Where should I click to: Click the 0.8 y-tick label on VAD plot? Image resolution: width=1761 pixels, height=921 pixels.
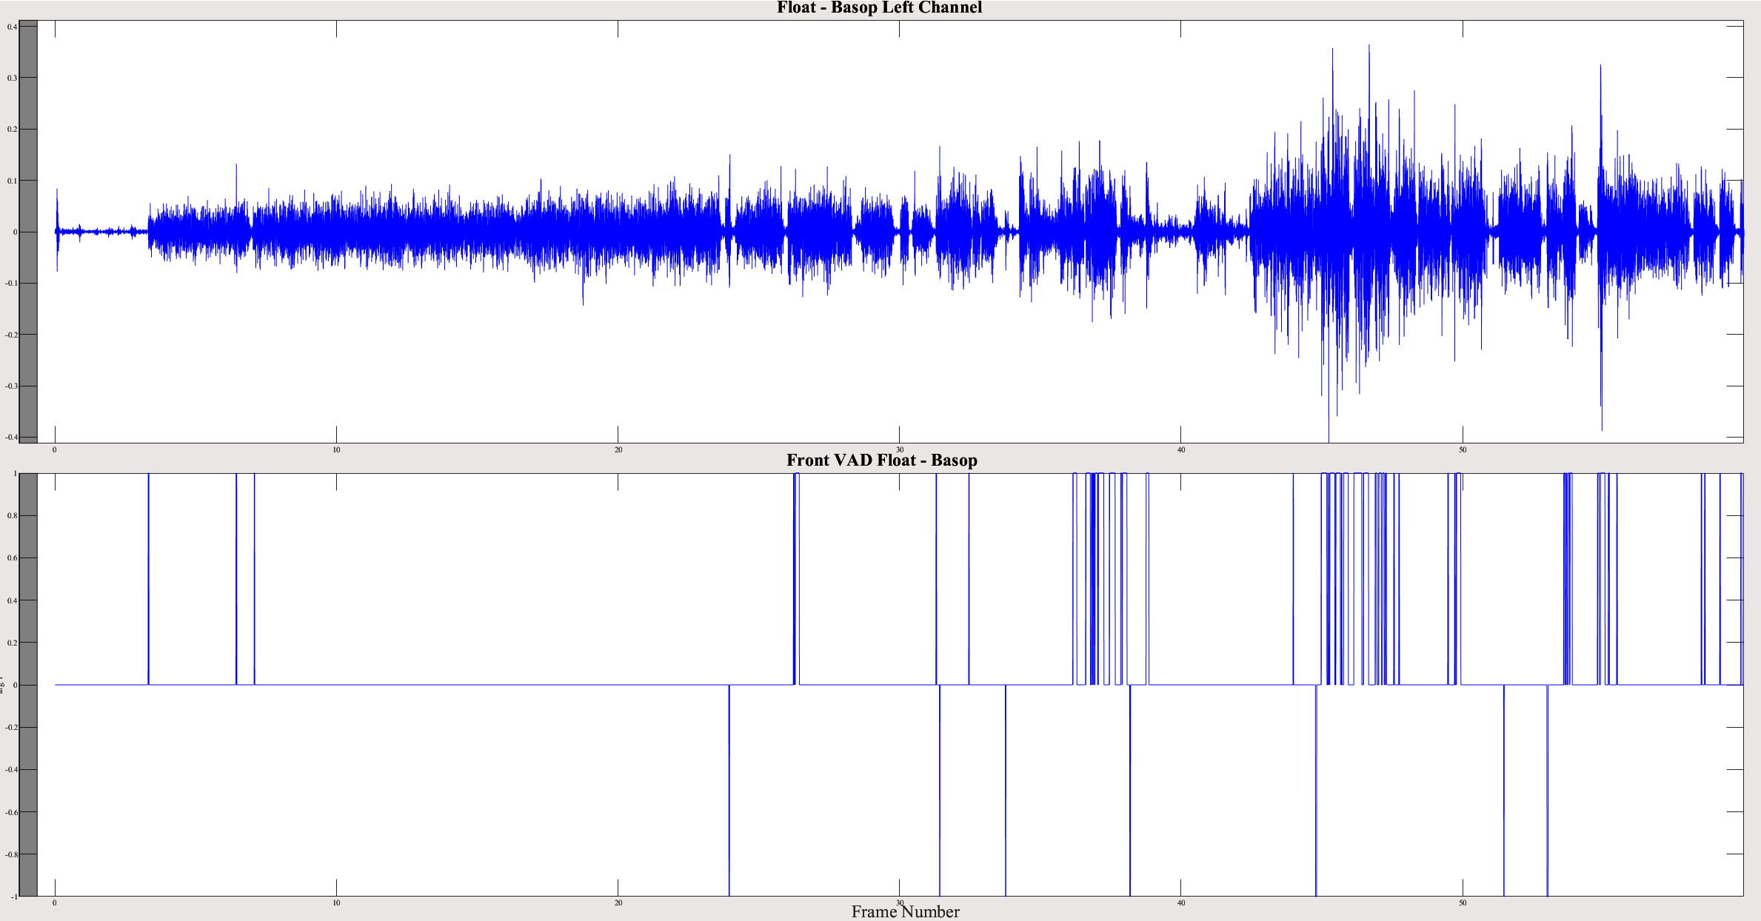click(x=12, y=516)
